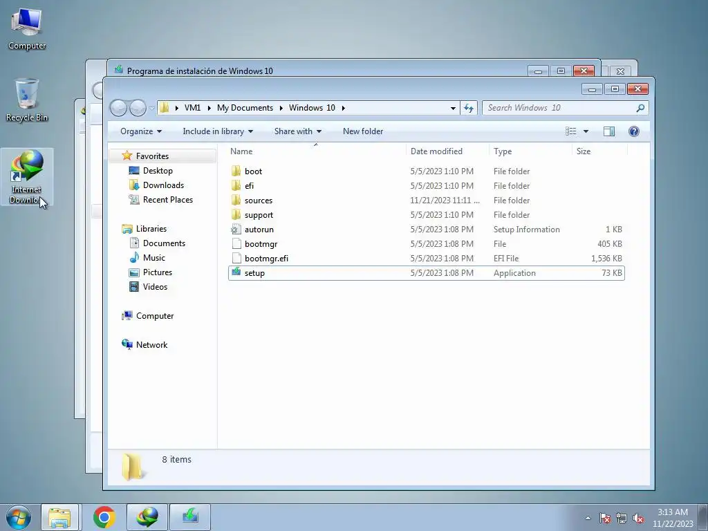Click the New folder button
This screenshot has width=708, height=531.
[x=363, y=131]
